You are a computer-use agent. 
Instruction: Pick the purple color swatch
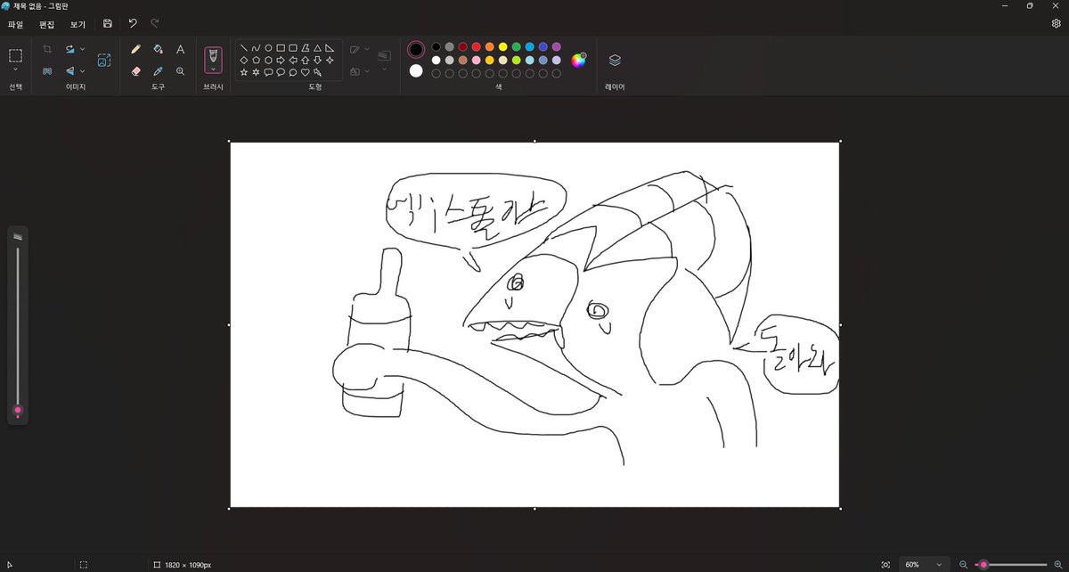tap(557, 46)
